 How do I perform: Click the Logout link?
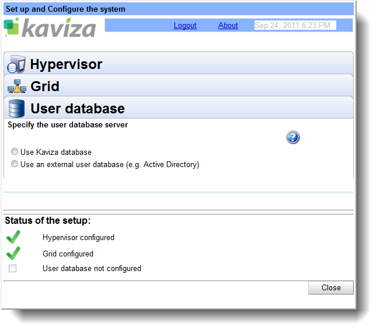pos(185,26)
